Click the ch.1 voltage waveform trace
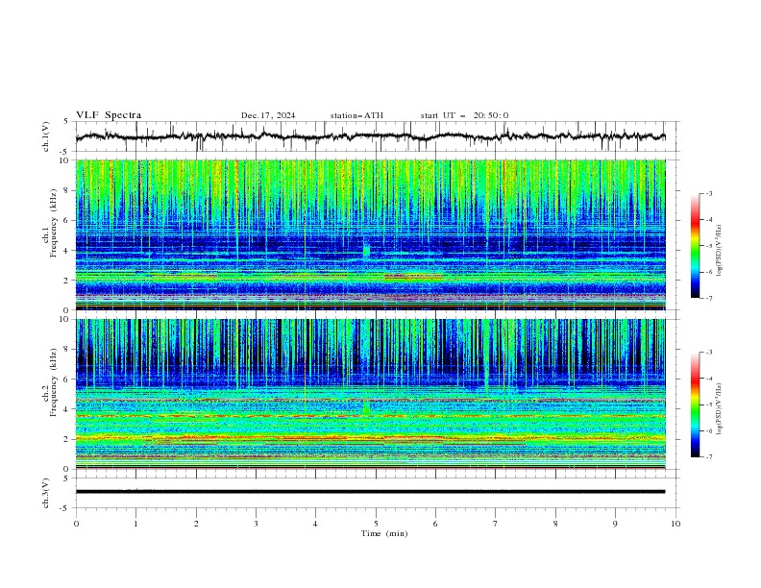The image size is (761, 588). [x=370, y=136]
